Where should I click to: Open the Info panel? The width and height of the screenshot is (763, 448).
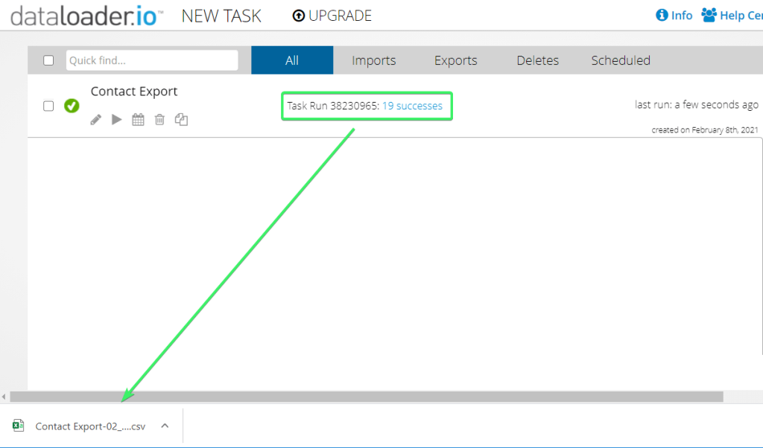[674, 15]
